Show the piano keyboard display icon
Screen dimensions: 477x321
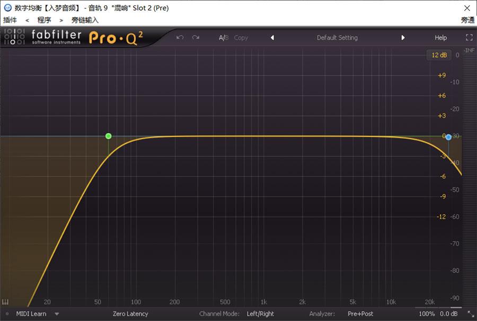6,302
